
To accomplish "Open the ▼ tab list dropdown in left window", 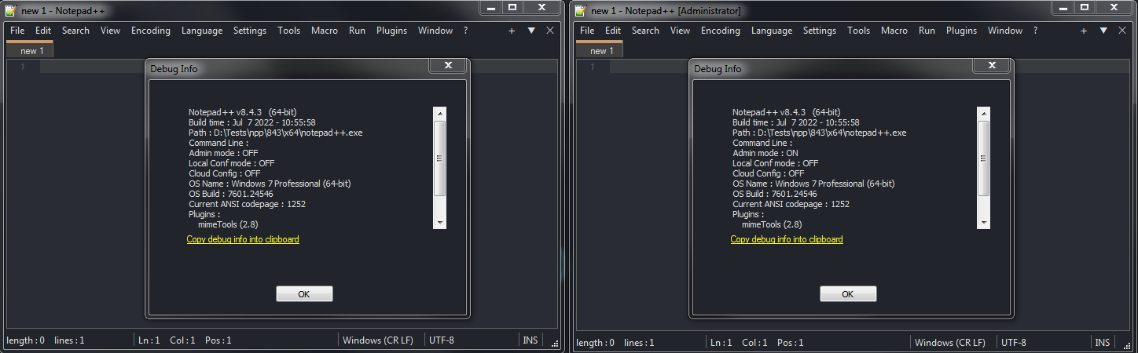I will [x=531, y=31].
